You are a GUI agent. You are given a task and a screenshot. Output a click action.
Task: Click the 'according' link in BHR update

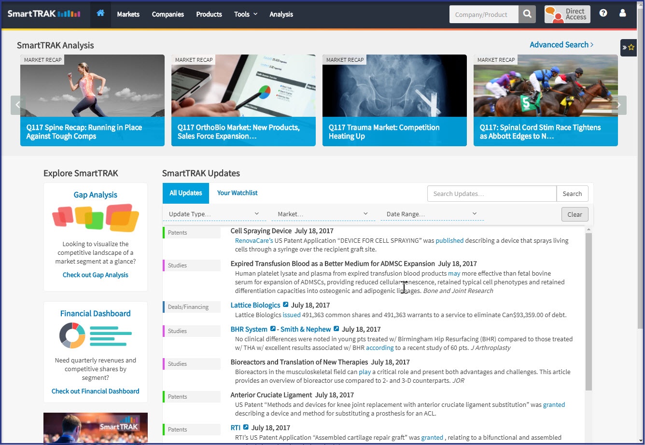[x=379, y=348]
